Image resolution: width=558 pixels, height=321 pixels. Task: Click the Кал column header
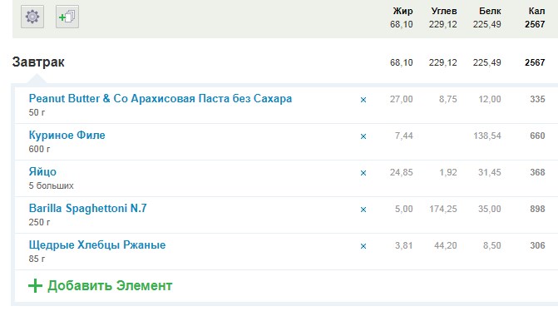[536, 12]
